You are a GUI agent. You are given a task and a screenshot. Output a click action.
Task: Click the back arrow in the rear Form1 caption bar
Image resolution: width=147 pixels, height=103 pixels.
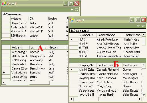click(x=72, y=9)
